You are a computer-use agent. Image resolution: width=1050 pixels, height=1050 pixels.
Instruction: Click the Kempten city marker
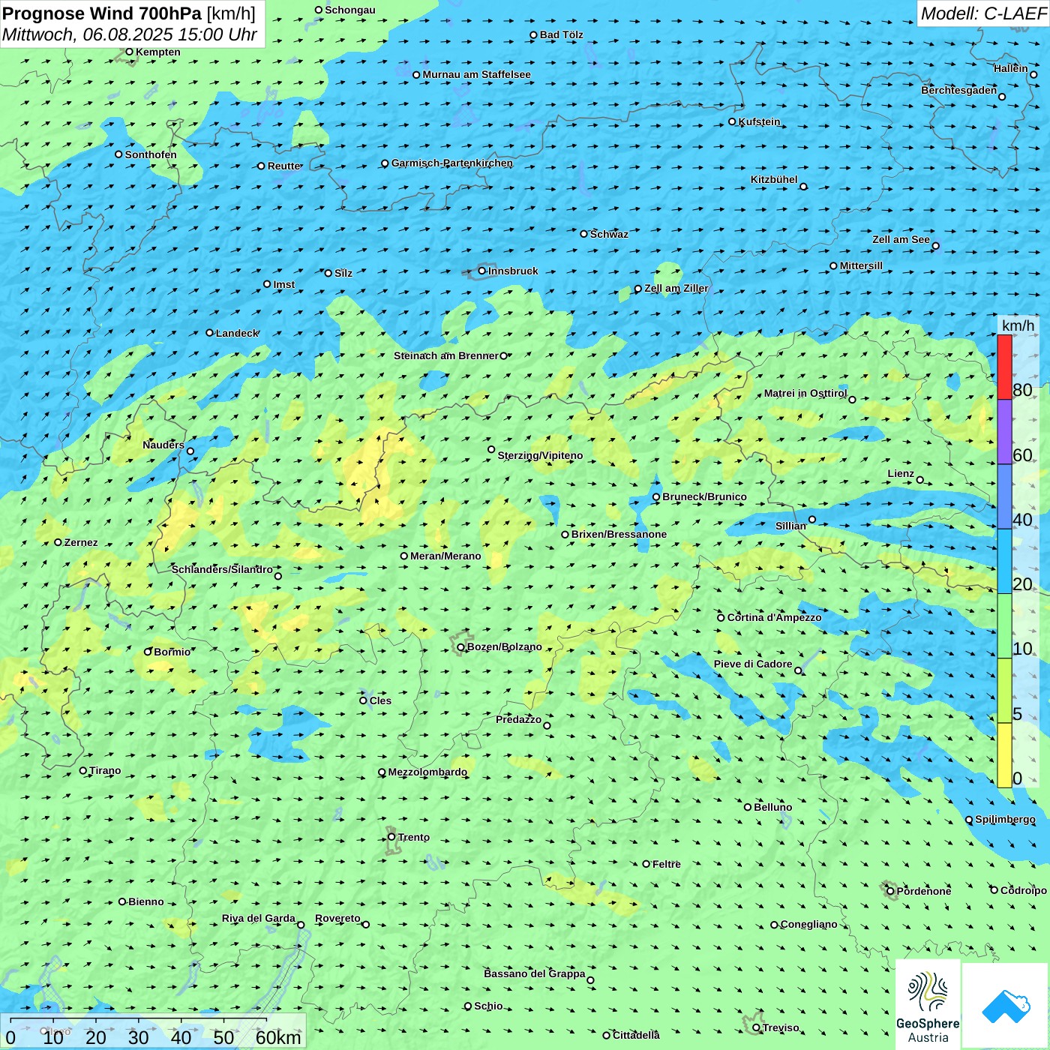(129, 52)
